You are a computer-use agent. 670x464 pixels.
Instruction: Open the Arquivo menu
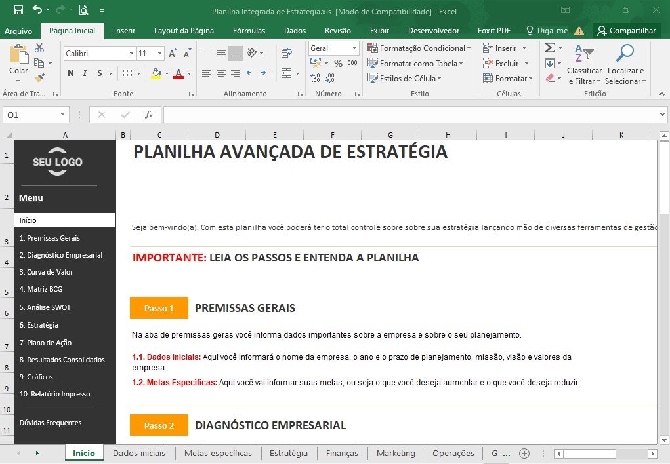[18, 31]
